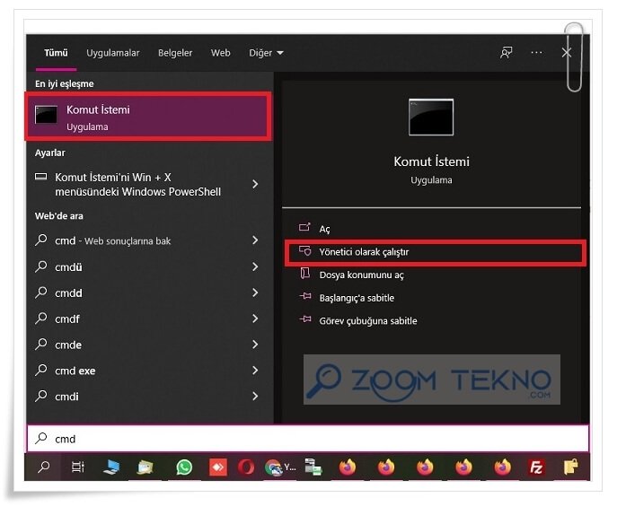Choose Yönetici olarak çalıştır
This screenshot has width=617, height=506.
click(435, 252)
